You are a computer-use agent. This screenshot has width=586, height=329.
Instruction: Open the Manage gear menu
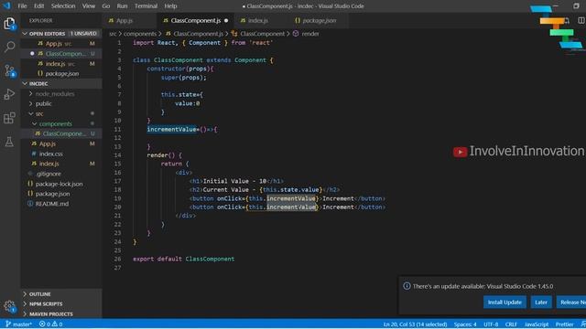[9, 307]
